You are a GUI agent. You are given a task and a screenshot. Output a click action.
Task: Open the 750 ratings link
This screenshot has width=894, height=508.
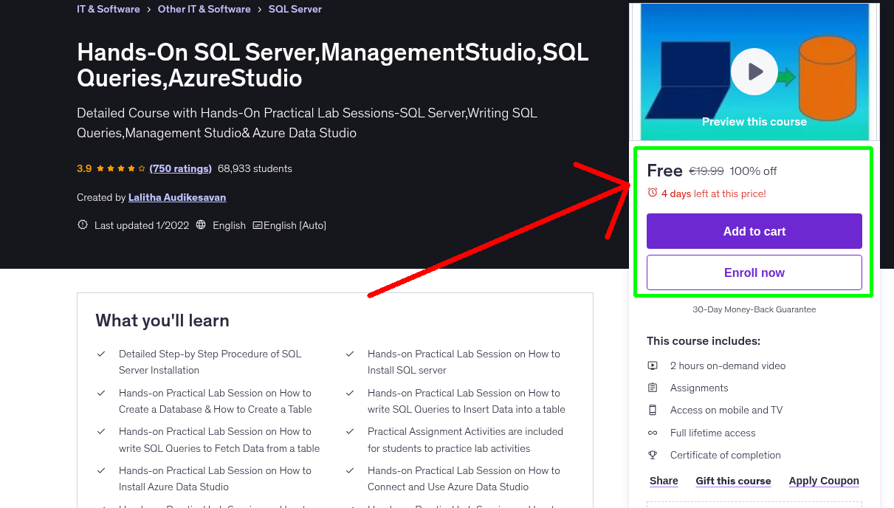[x=181, y=168]
